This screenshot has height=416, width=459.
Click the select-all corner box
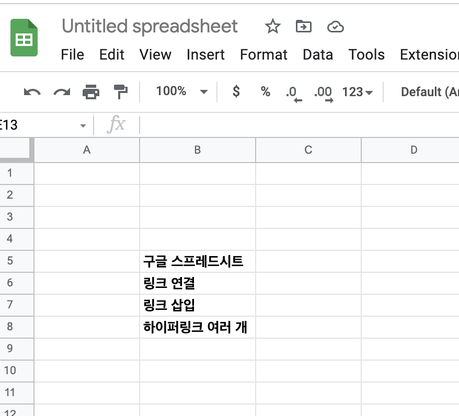point(17,150)
